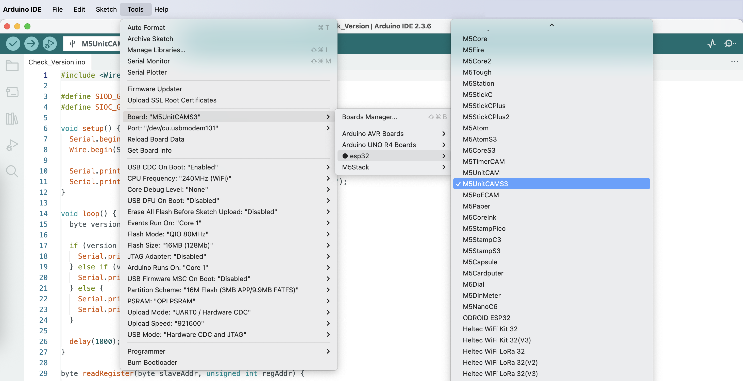Click the Upload arrow button
This screenshot has height=381, width=743.
(x=31, y=44)
